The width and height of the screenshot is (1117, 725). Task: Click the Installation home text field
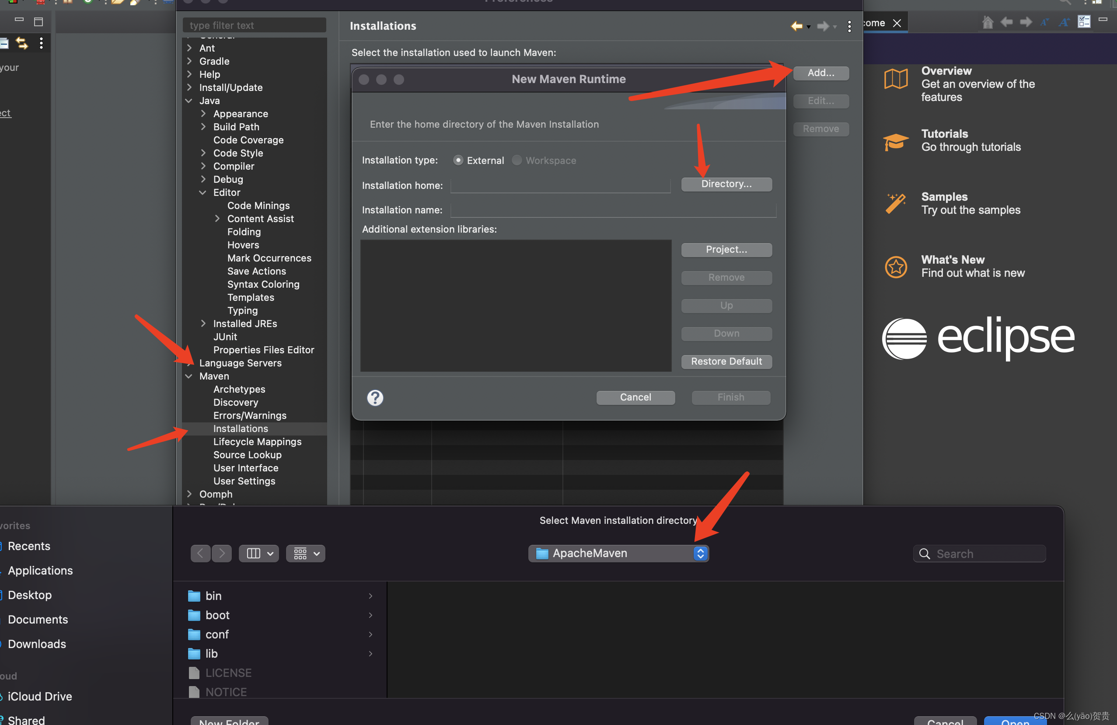coord(560,185)
